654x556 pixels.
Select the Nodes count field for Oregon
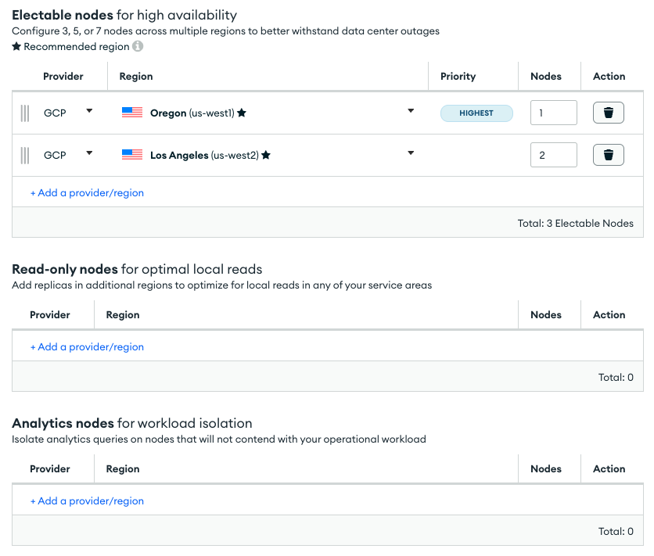coord(553,113)
